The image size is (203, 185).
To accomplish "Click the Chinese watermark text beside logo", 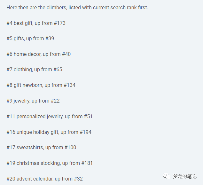I will (x=184, y=176).
